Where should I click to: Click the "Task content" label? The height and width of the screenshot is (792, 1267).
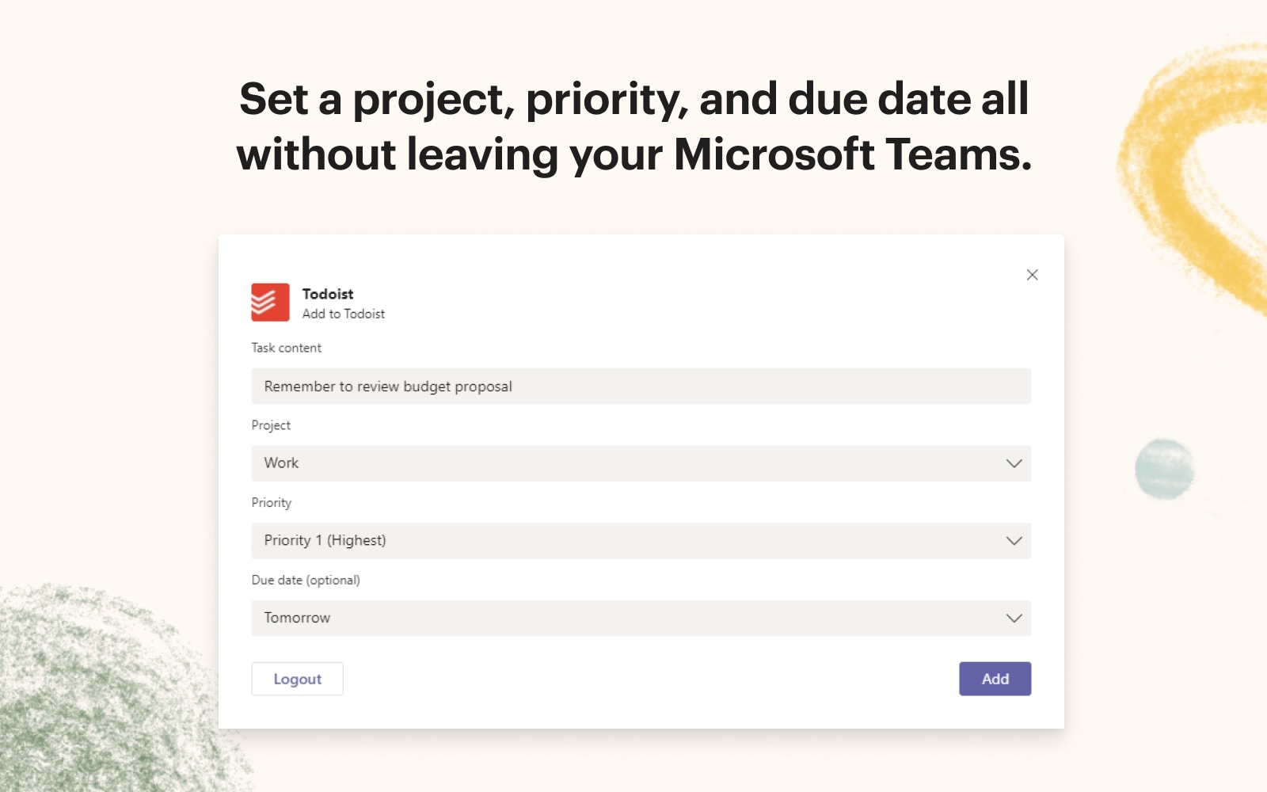click(x=286, y=348)
